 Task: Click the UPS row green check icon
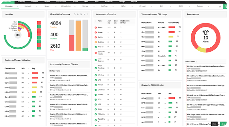(96, 80)
